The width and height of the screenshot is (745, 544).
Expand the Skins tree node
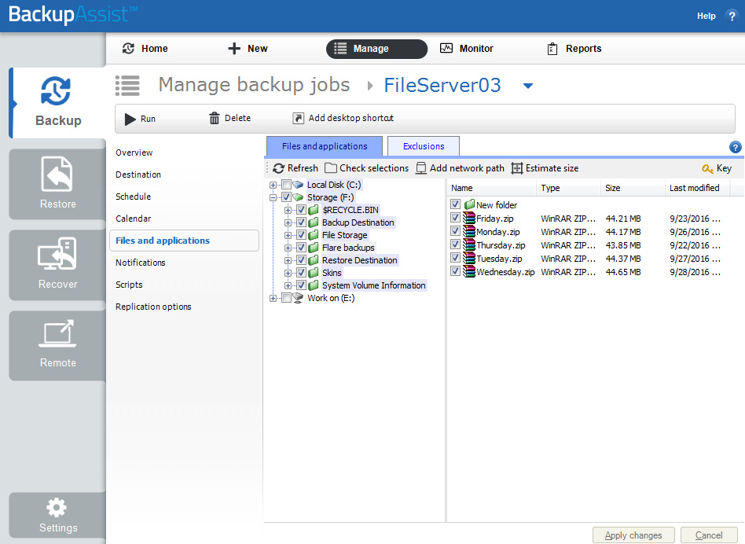(288, 273)
